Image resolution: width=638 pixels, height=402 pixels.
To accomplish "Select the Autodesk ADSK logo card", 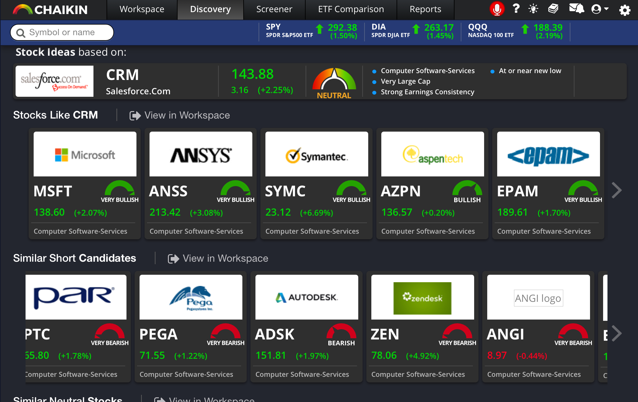I will coord(307,297).
